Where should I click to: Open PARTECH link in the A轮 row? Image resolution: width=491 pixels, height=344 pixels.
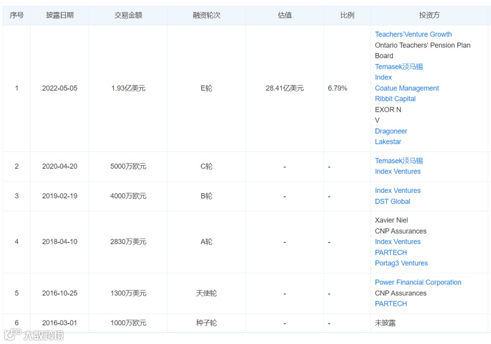click(391, 252)
